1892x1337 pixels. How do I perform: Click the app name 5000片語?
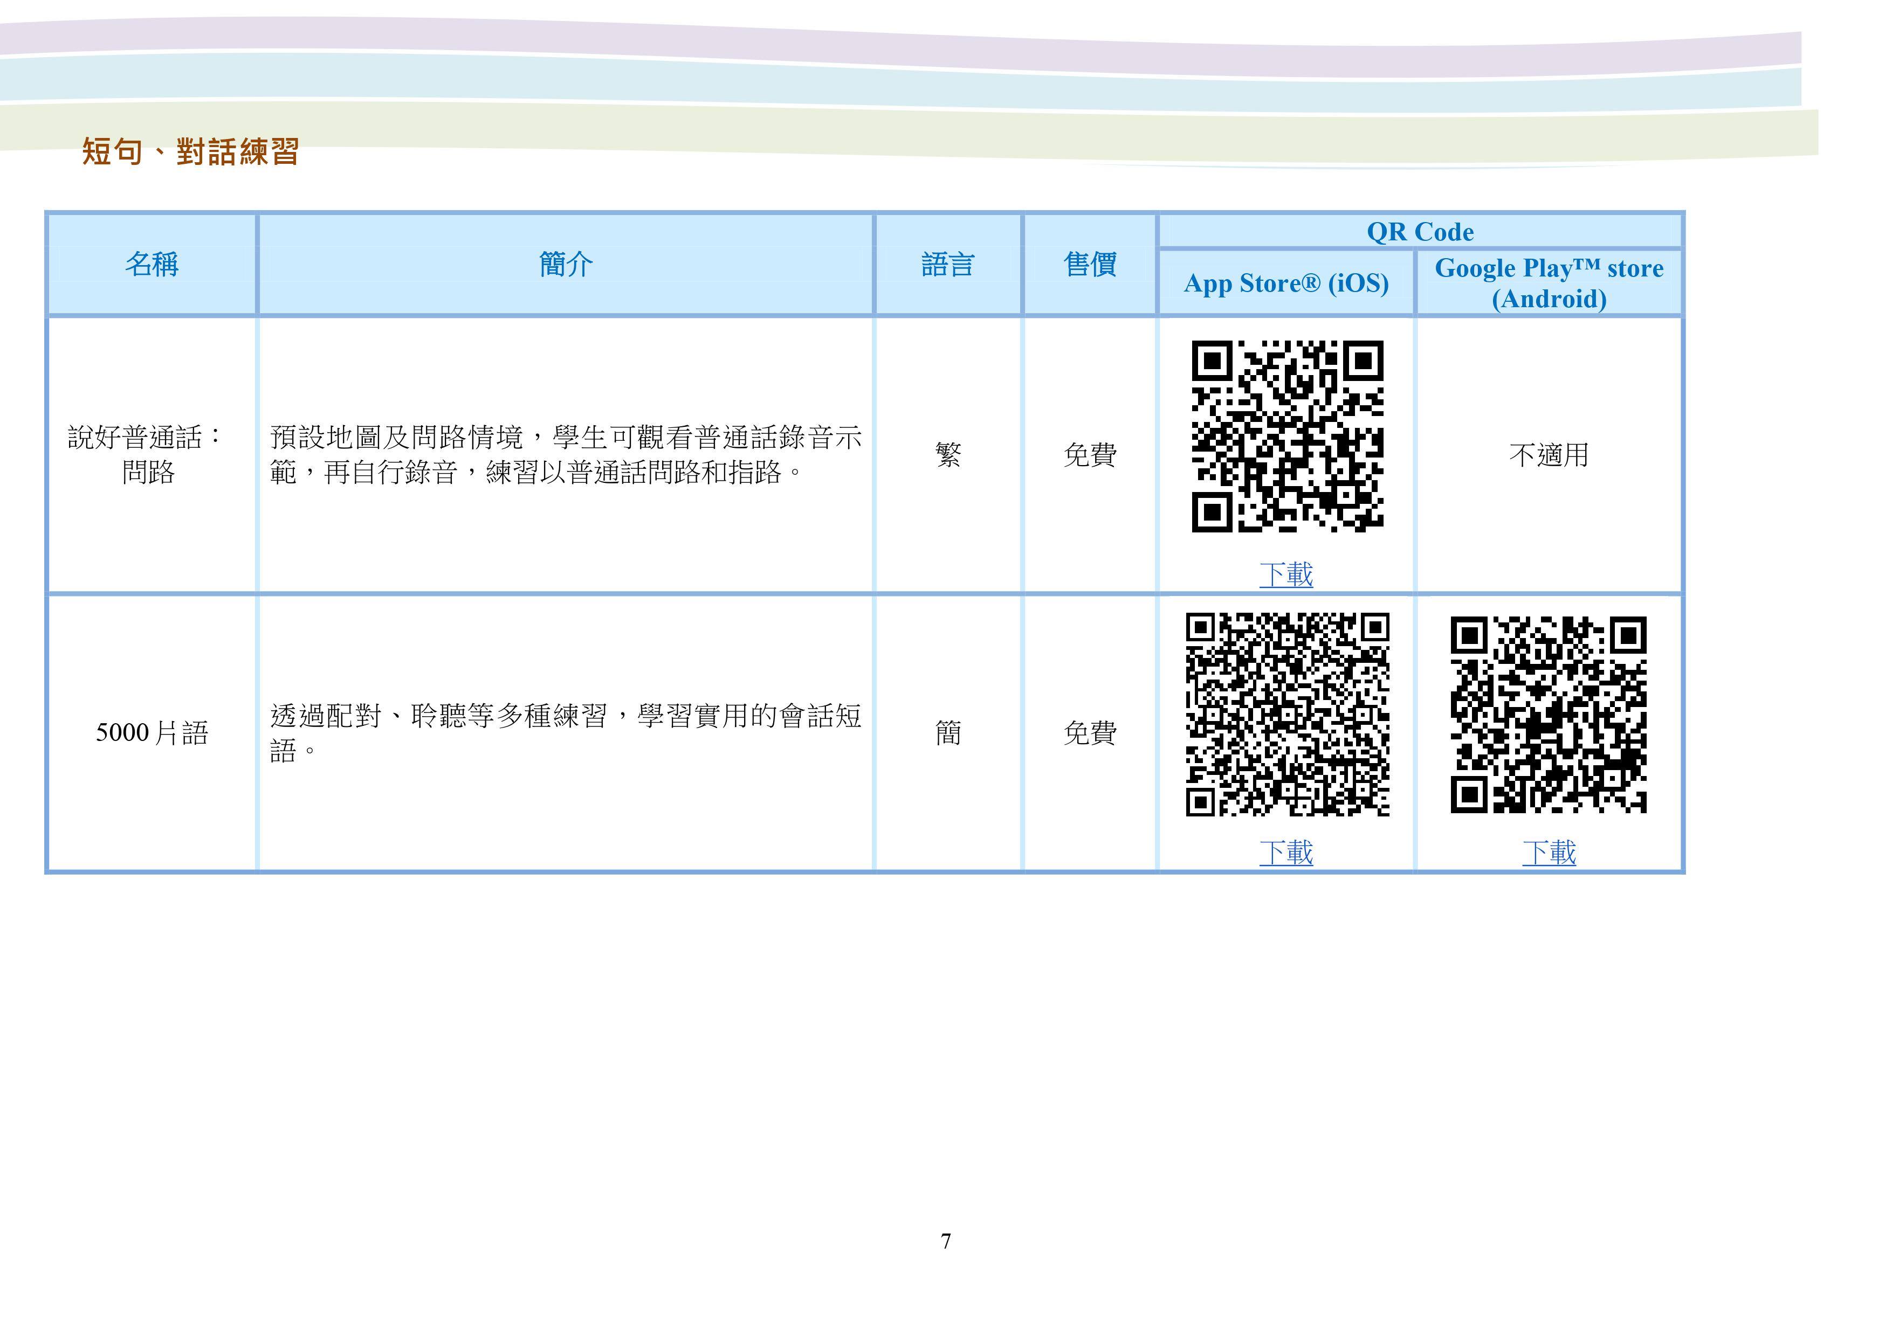152,732
